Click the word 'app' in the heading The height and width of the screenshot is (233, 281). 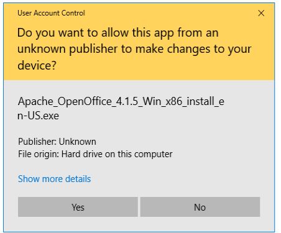162,34
